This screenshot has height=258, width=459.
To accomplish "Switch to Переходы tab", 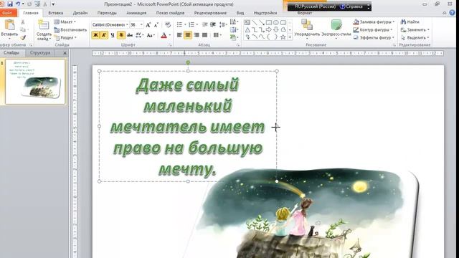I will pos(107,13).
